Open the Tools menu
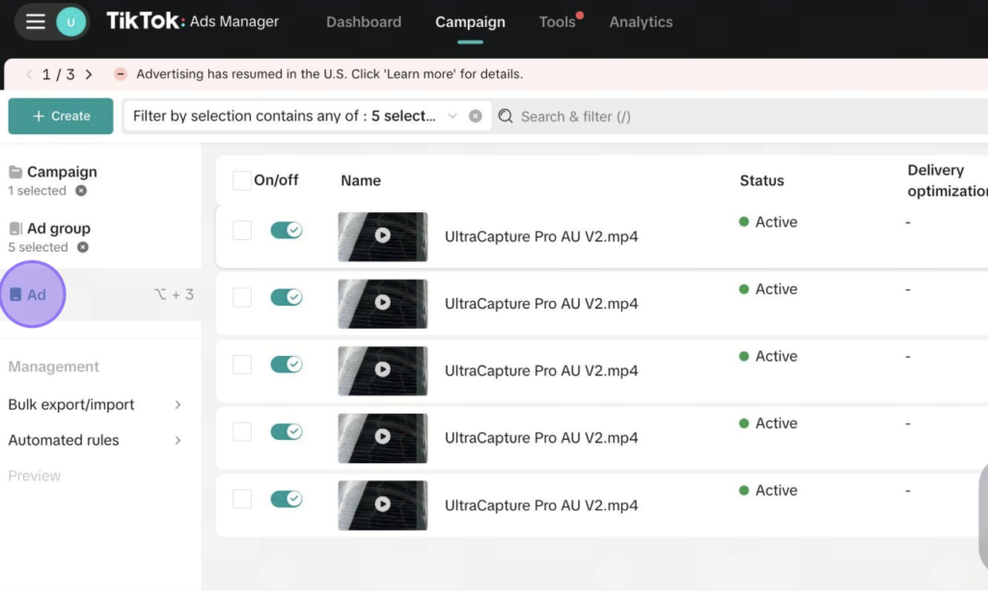988x599 pixels. (558, 22)
